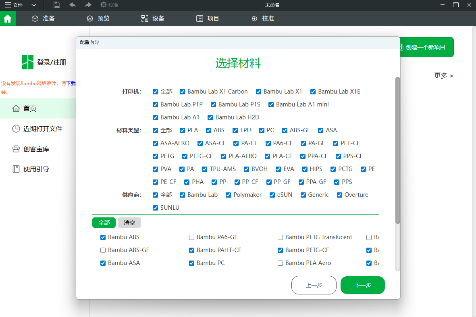Click the 下载 link in the plugin warning
Viewport: 476px width, 317px height.
[71, 83]
